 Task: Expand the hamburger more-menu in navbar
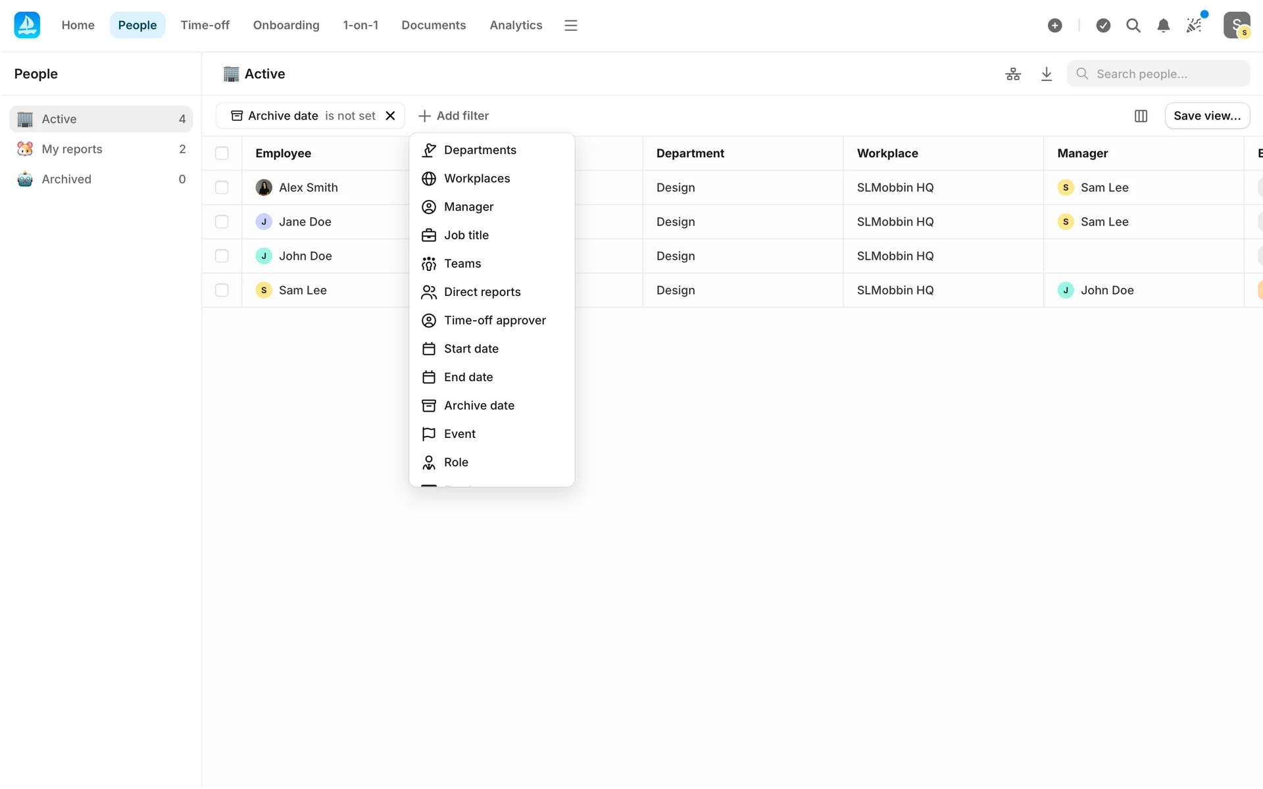tap(570, 26)
